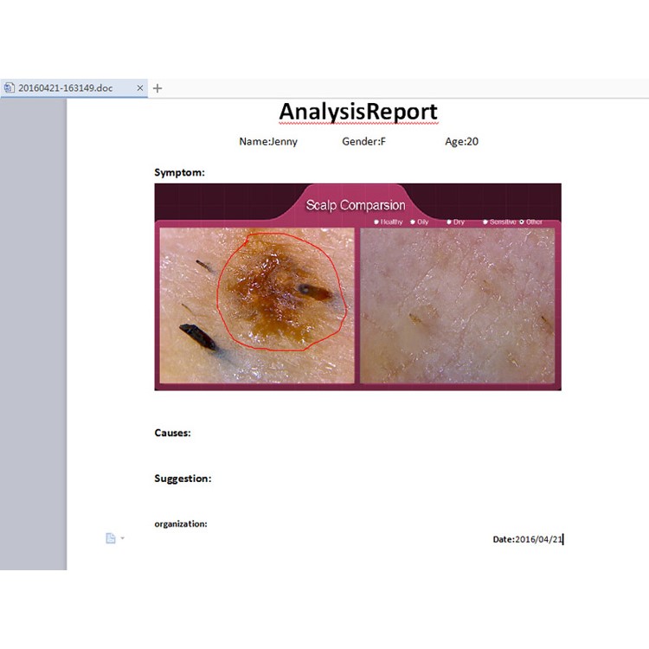The height and width of the screenshot is (649, 649).
Task: Select the left circled lesion skin image
Action: tap(257, 305)
